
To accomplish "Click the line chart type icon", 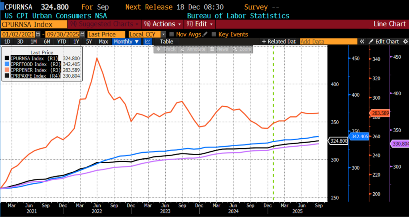I will click(x=148, y=42).
